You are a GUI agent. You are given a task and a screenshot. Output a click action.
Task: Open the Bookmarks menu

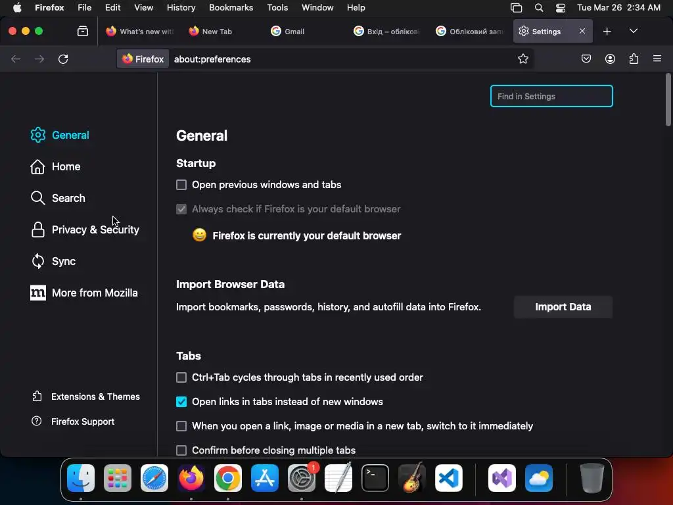(231, 8)
